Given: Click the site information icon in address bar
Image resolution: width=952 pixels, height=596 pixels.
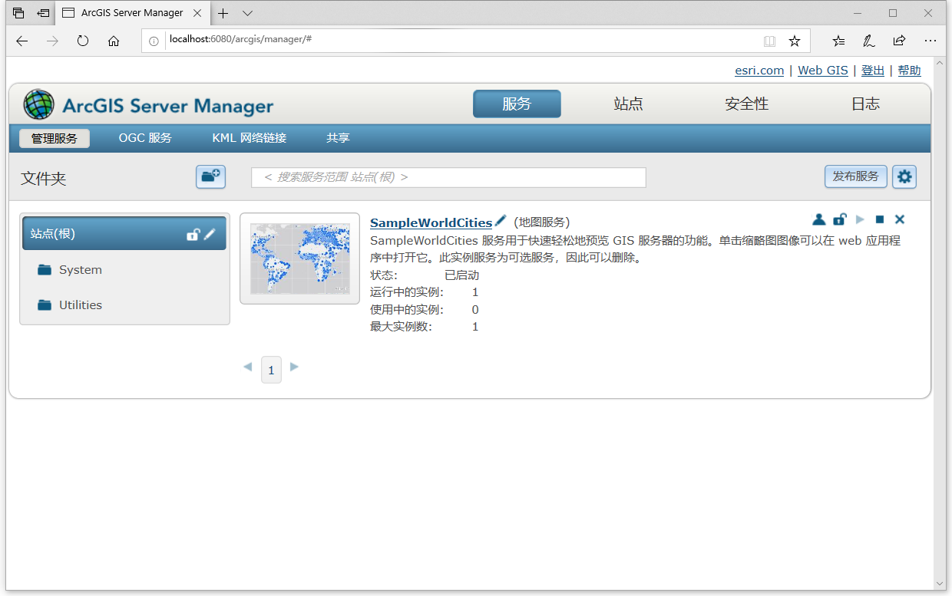Looking at the screenshot, I should pos(154,41).
